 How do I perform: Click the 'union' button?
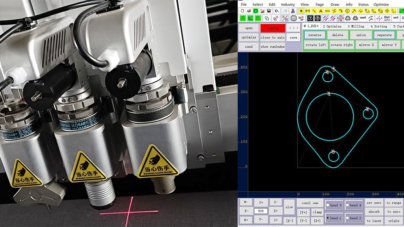click(361, 35)
